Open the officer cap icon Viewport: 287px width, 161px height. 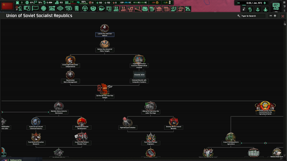[101, 8]
